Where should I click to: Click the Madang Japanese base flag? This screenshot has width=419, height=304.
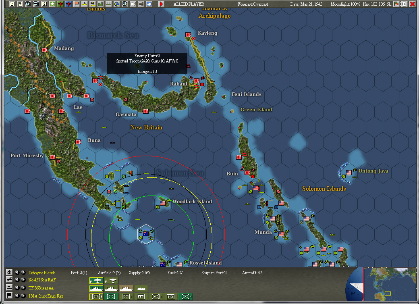coord(44,50)
